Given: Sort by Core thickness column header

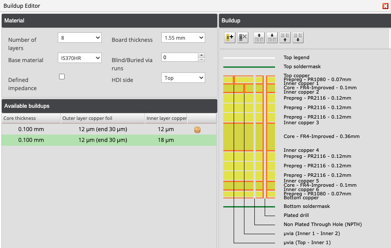Looking at the screenshot, I should [31, 118].
